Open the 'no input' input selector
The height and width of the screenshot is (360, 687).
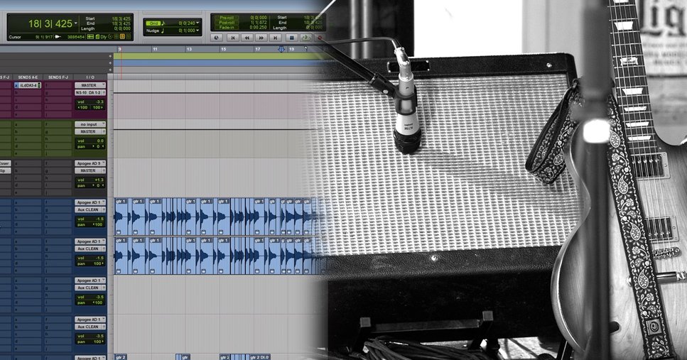(x=90, y=124)
